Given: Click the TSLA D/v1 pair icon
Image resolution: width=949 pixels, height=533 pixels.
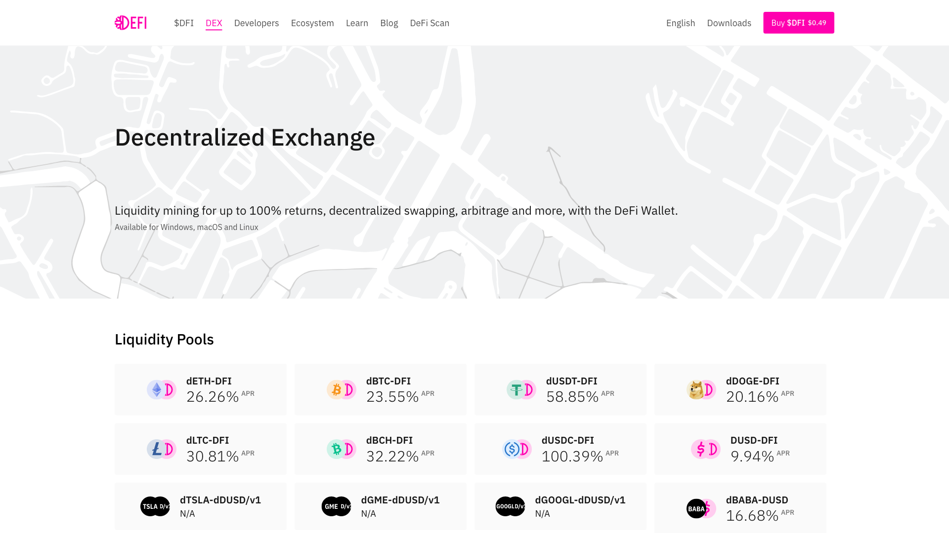Looking at the screenshot, I should 155,506.
